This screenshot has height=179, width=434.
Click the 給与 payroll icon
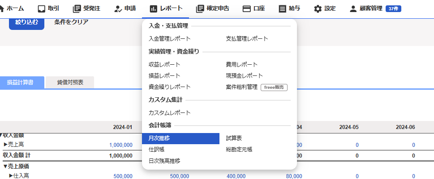pos(282,8)
